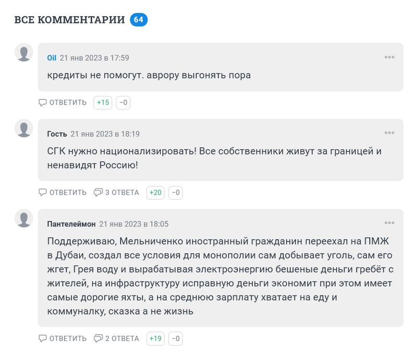Click Пантелеймон's avatar icon
Screen dimensions: 417x346
click(24, 219)
